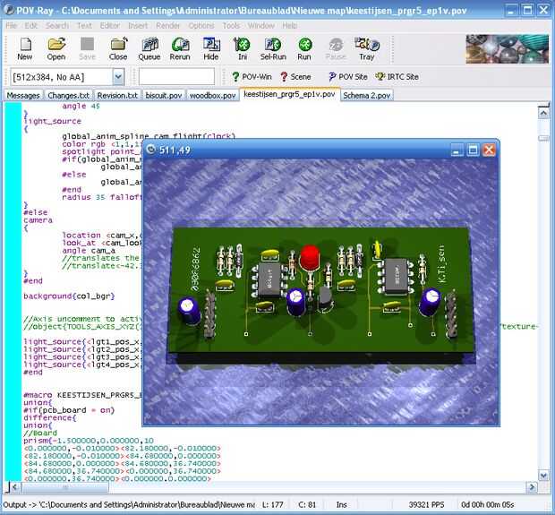The width and height of the screenshot is (555, 515).
Task: Click the render window title icon
Action: point(150,150)
